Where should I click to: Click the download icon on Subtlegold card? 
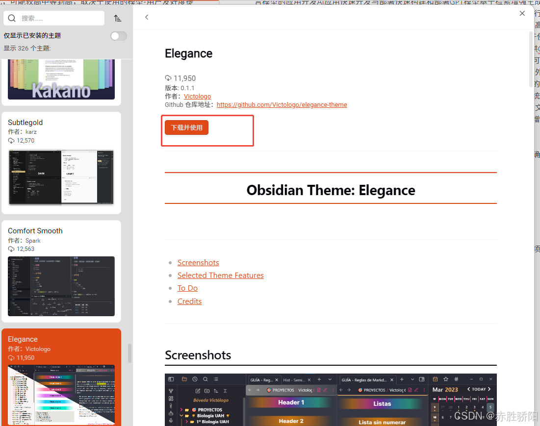11,141
